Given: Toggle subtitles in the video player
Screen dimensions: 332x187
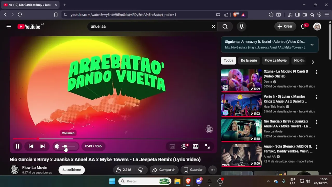Looking at the screenshot, I should click(x=172, y=146).
